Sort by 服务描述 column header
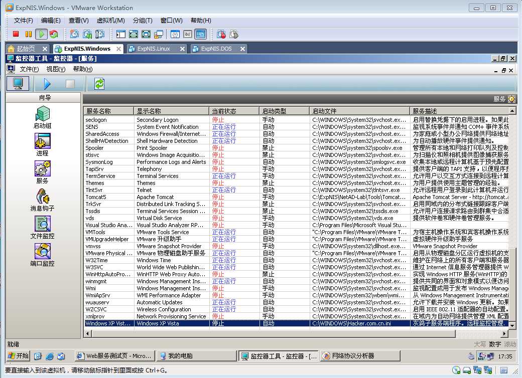 [459, 111]
